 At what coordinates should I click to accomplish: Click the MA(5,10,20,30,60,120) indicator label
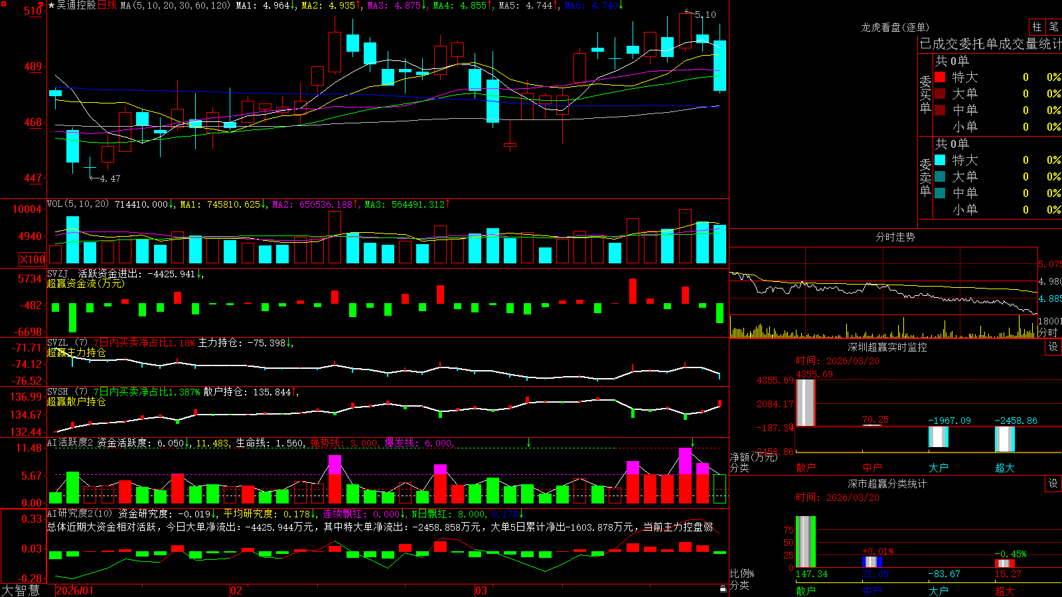click(175, 5)
